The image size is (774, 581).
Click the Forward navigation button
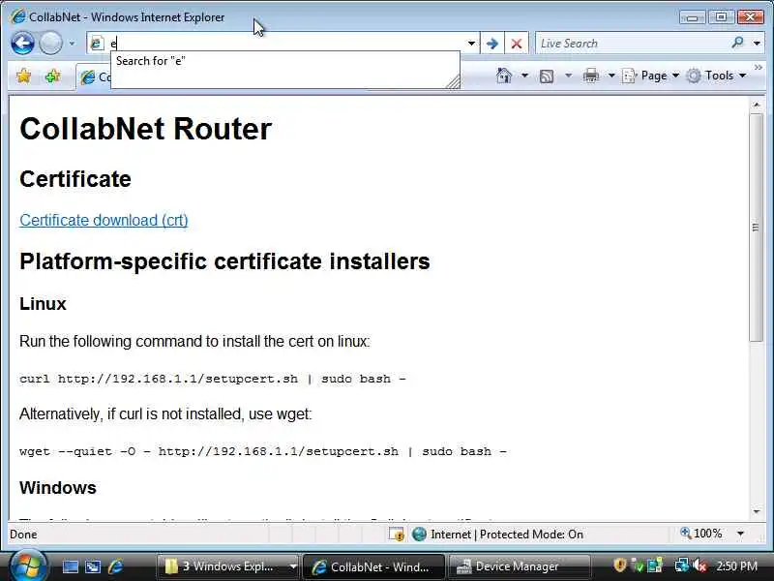[x=50, y=44]
